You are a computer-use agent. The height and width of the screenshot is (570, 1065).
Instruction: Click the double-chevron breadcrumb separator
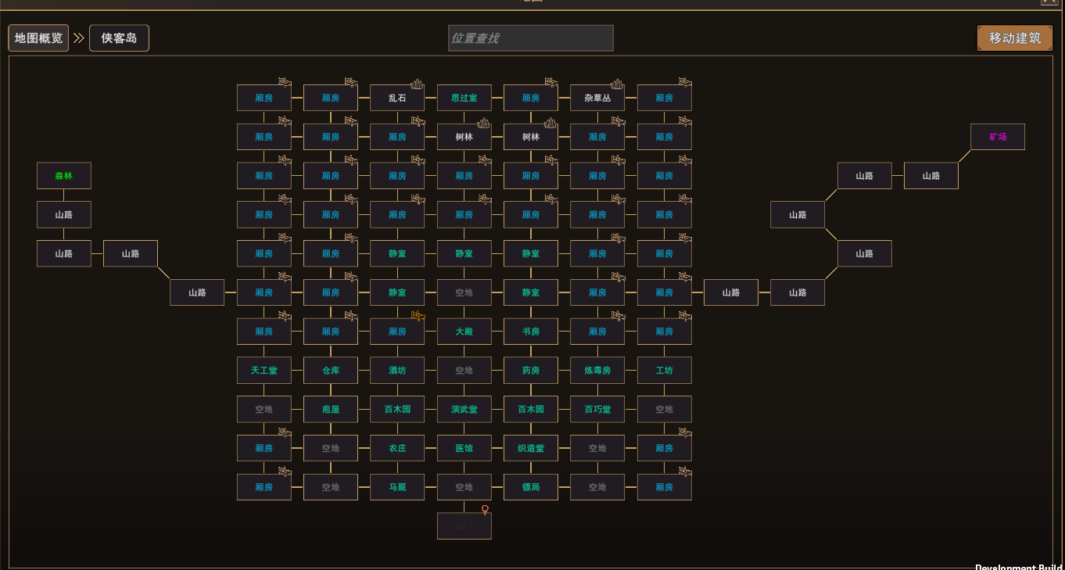(79, 38)
